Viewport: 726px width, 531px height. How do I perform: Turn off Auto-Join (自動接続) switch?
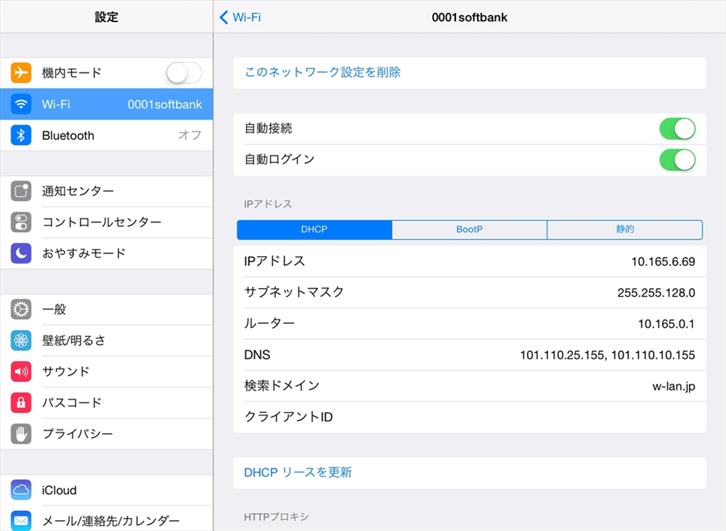coord(677,129)
